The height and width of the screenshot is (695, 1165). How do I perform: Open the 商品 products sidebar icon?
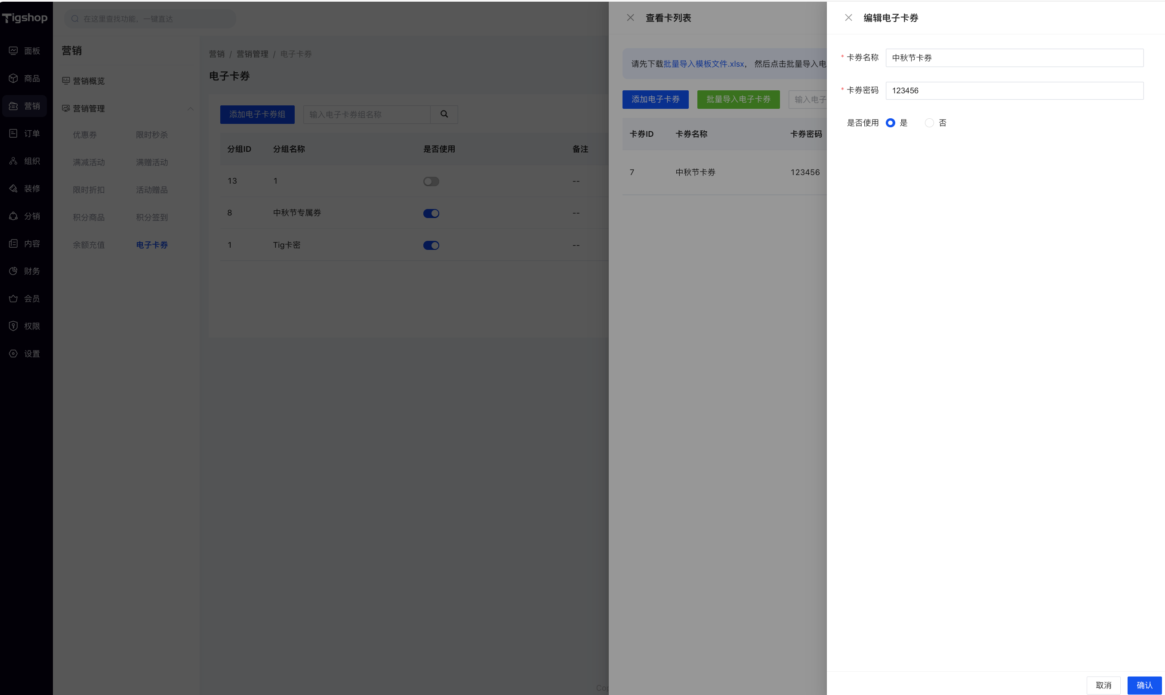(13, 78)
